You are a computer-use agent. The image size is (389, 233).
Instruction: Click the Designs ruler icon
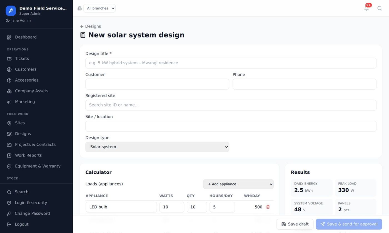pos(9,134)
